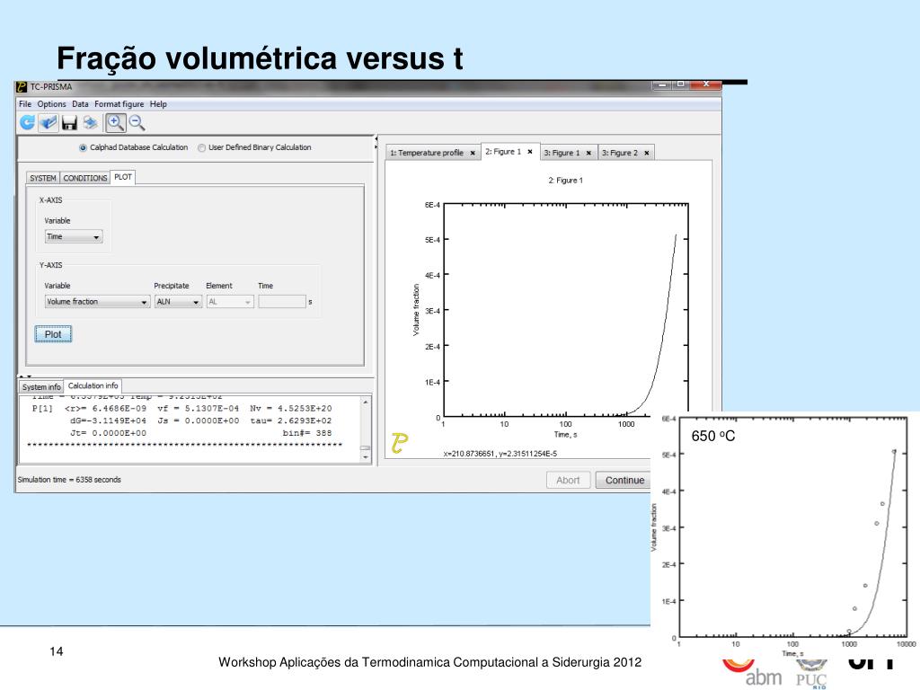
Task: Open the Y-AXIS Volume fraction dropdown
Action: pyautogui.click(x=97, y=302)
